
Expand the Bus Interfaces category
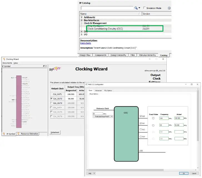tap(81, 20)
